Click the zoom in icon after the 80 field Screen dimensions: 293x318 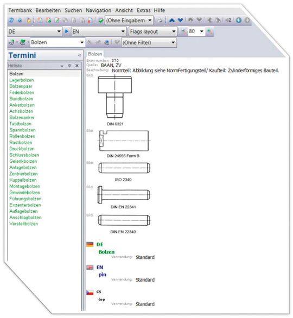coord(209,31)
